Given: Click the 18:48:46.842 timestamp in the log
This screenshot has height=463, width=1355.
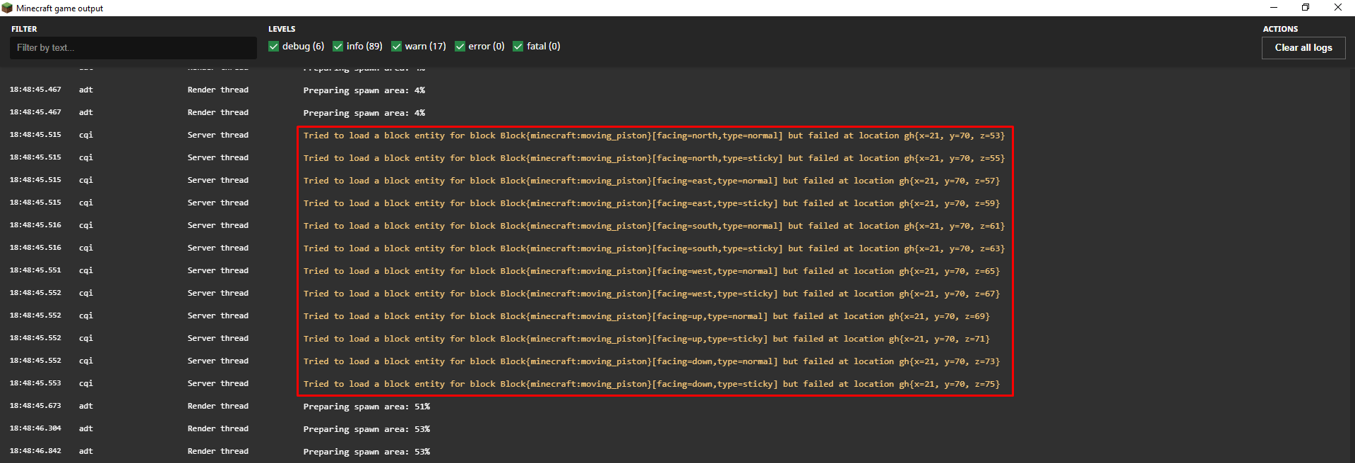Looking at the screenshot, I should pos(35,451).
